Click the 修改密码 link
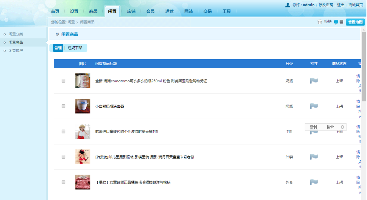This screenshot has height=200, width=367. click(326, 5)
